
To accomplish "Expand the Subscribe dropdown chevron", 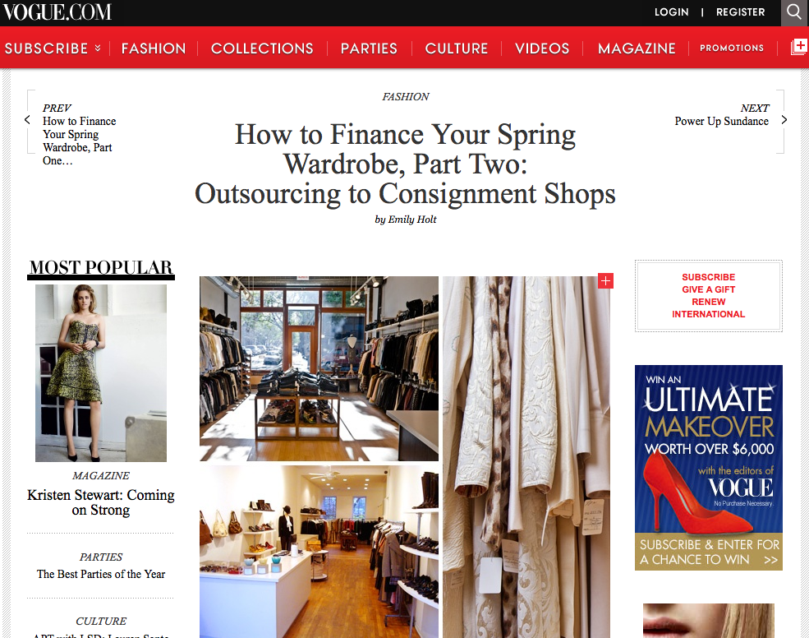I will click(x=98, y=48).
